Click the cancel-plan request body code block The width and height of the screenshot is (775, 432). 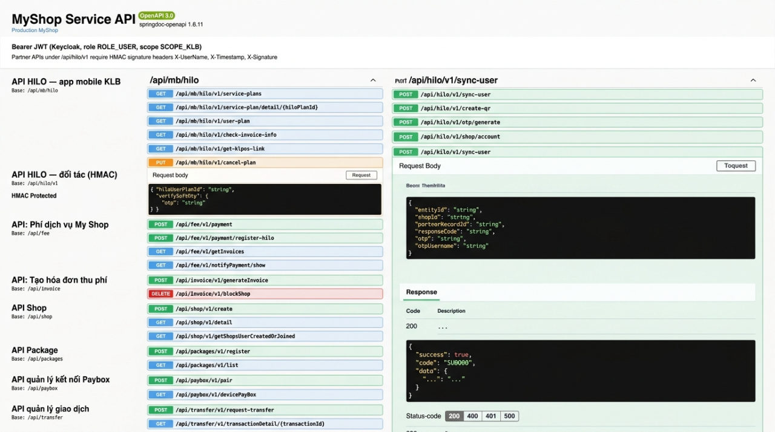click(265, 198)
